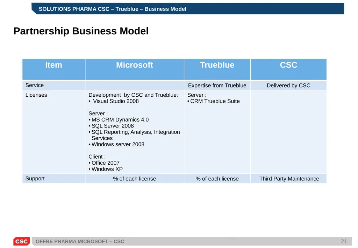Screen dimensions: 358x248
Task: Click '% of each license' under Microsoft
Action: point(135,179)
